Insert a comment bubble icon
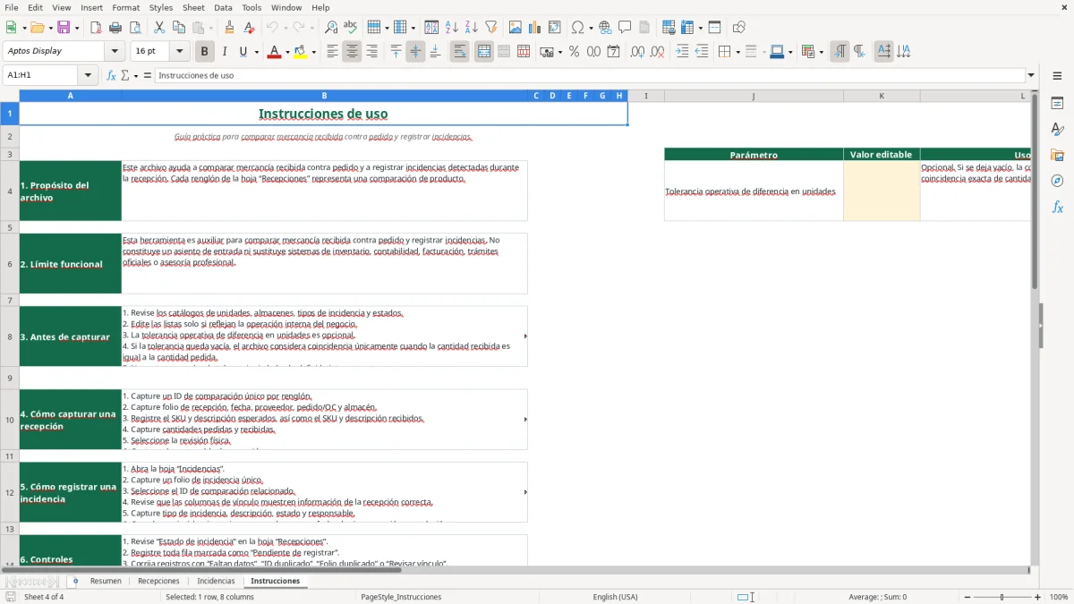The height and width of the screenshot is (604, 1074). click(x=625, y=28)
